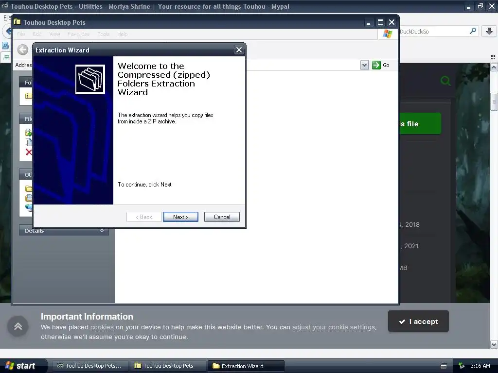Image resolution: width=498 pixels, height=373 pixels.
Task: Click the 3:16 AM clock
Action: point(480,366)
